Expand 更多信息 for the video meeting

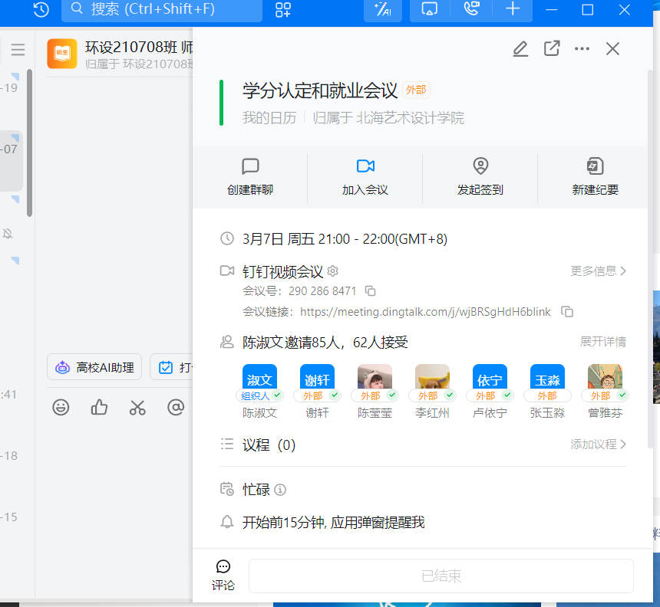(x=598, y=271)
